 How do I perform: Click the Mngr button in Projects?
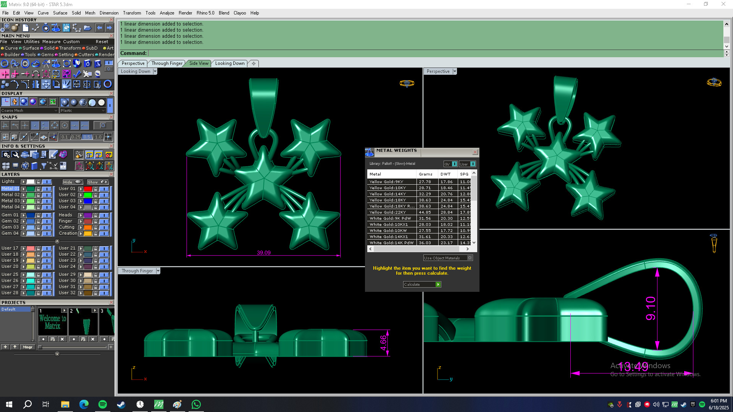27,347
